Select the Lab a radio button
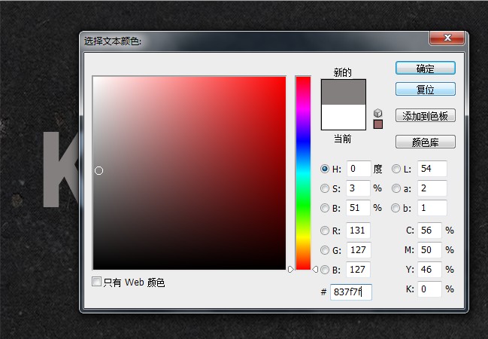 tap(396, 188)
